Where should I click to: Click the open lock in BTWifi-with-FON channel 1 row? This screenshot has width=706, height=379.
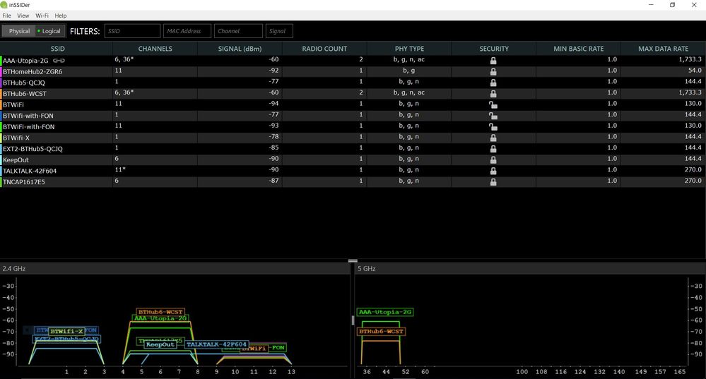click(493, 116)
